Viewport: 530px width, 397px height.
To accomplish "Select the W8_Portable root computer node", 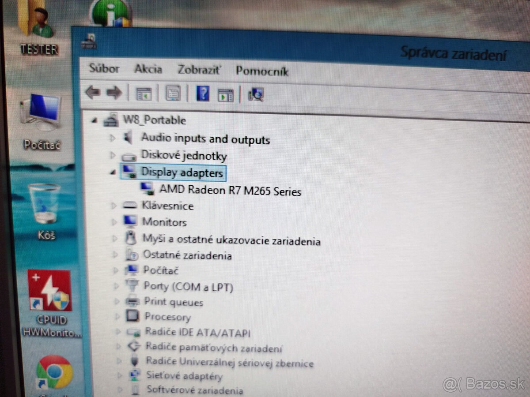I will [154, 120].
